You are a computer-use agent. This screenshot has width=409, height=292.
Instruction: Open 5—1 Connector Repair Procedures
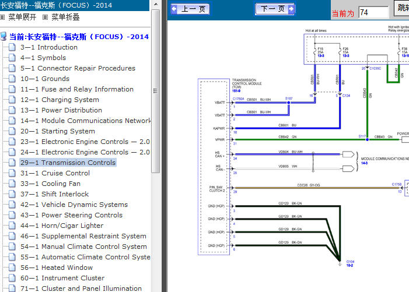(78, 68)
